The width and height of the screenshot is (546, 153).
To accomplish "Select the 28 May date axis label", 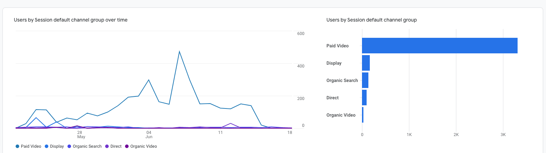I will (81, 135).
